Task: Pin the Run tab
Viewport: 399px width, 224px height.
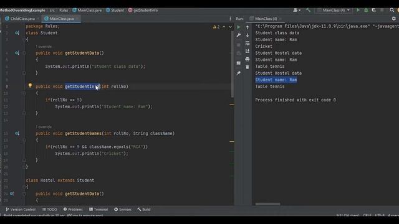Action: (x=238, y=73)
